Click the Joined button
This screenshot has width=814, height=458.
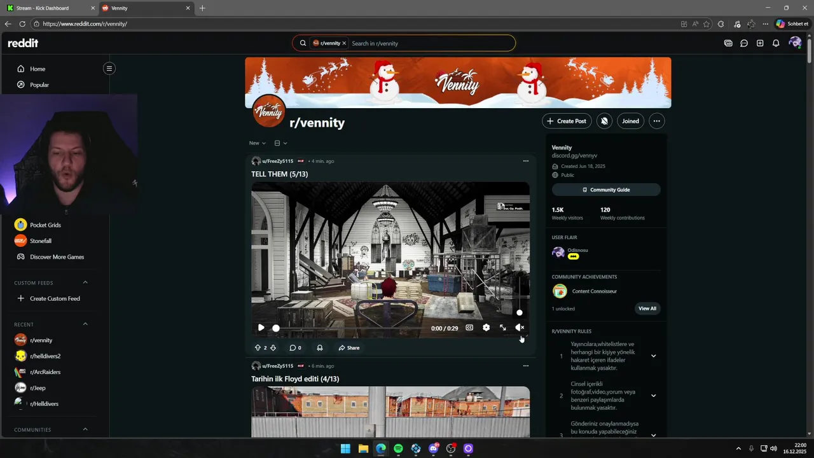tap(630, 121)
